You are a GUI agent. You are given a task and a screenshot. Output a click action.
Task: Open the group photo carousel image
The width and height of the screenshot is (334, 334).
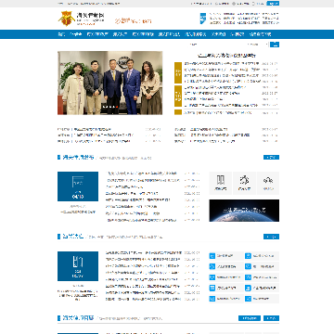coord(110,83)
